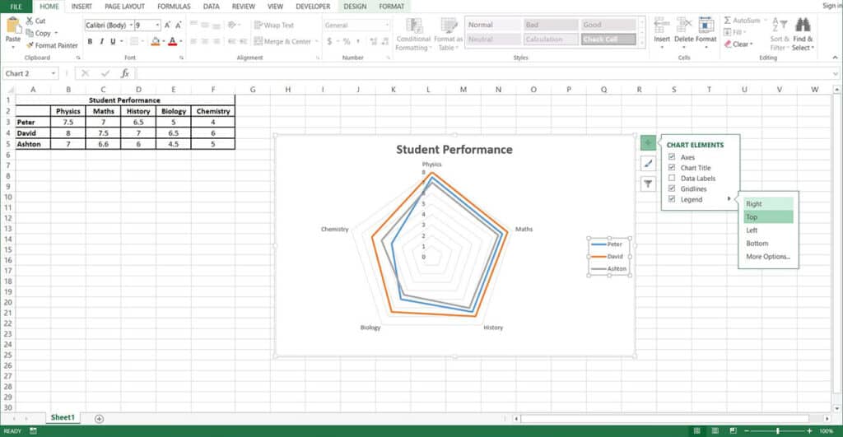This screenshot has height=437, width=843.
Task: Uncheck the Axes checkbox
Action: [x=673, y=157]
